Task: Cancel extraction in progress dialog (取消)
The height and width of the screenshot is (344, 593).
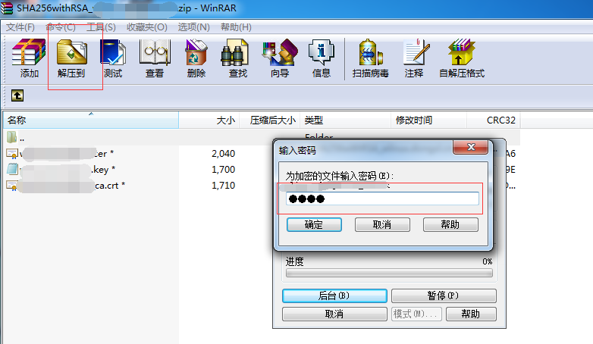Action: point(334,314)
